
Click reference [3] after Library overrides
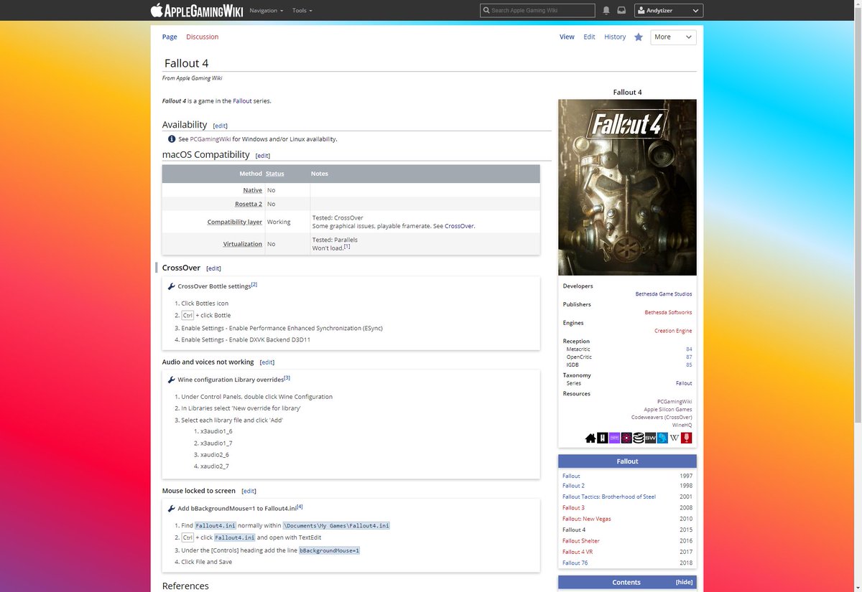pos(287,378)
